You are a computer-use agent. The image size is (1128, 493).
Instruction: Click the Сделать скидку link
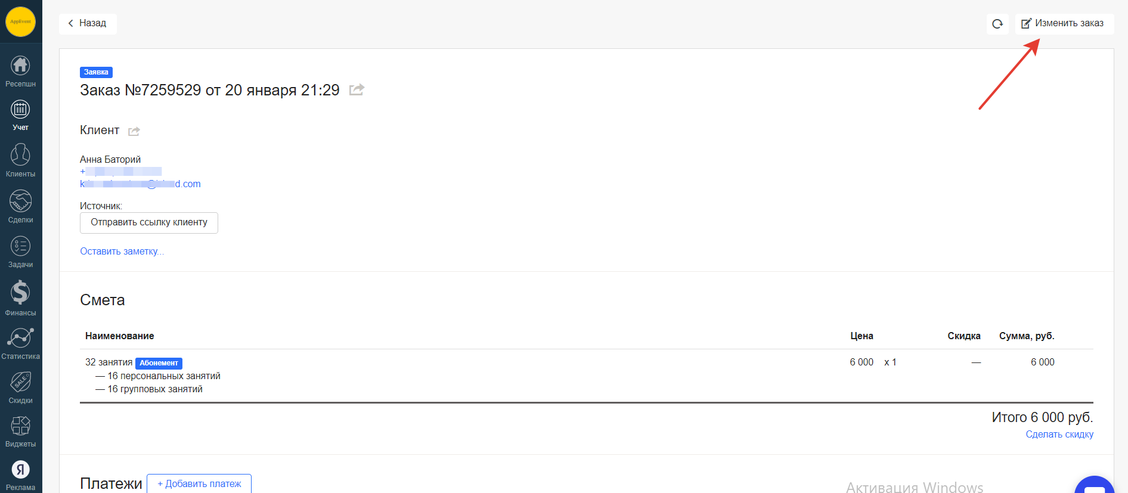[1059, 435]
